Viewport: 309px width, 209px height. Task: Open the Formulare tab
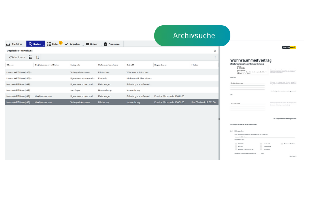point(113,44)
